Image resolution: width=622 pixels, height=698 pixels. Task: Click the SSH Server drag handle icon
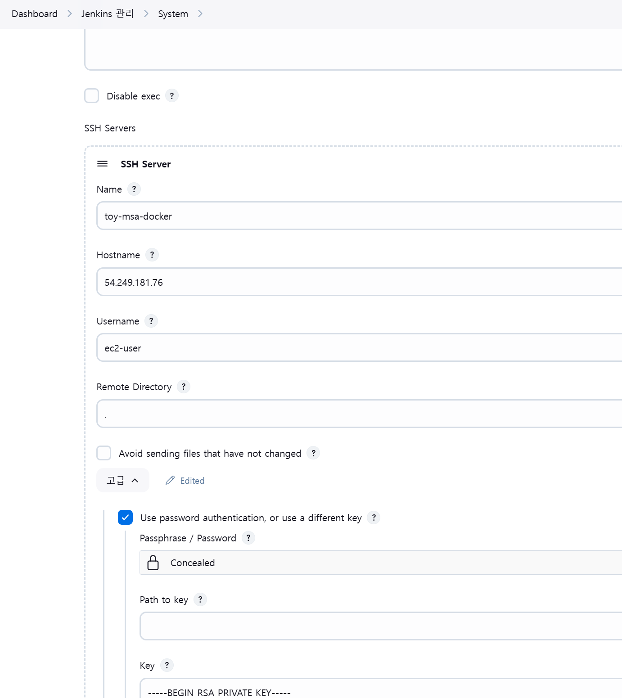103,164
